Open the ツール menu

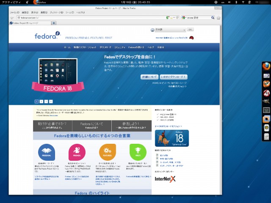pos(69,12)
